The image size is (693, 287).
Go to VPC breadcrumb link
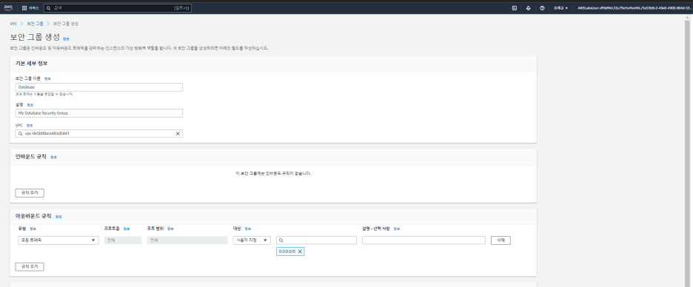(13, 24)
